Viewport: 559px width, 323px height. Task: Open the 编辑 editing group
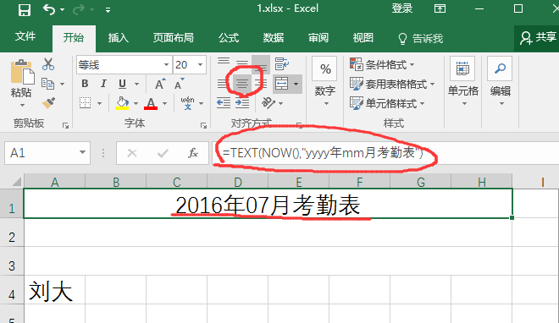coord(501,82)
